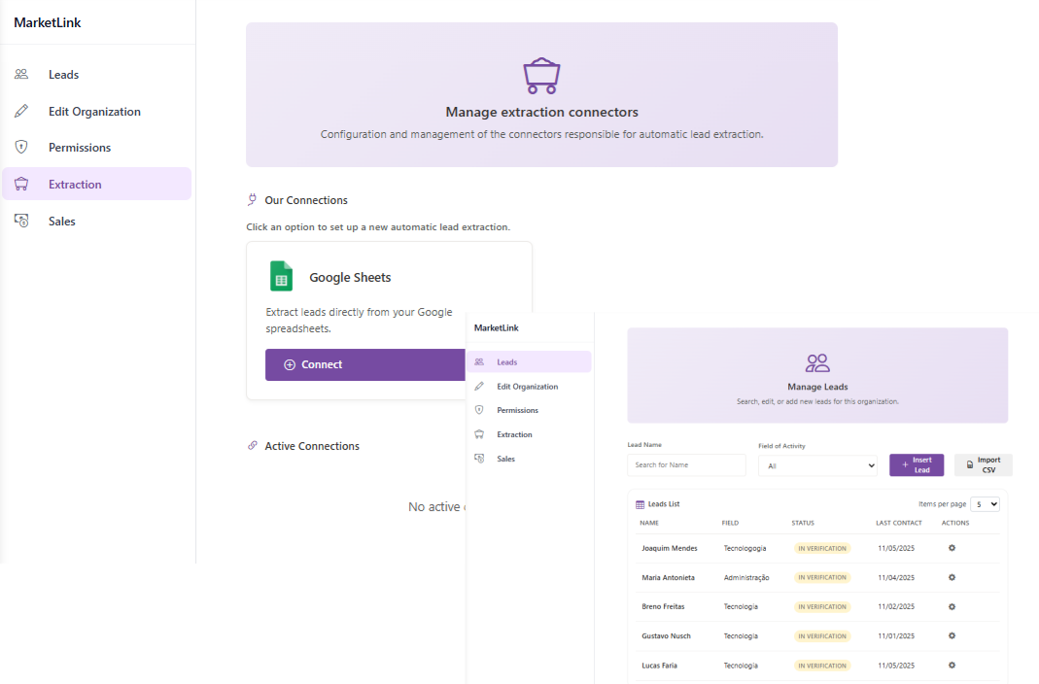
Task: Click gear icon for Joaquim Mendes row
Action: [x=952, y=548]
